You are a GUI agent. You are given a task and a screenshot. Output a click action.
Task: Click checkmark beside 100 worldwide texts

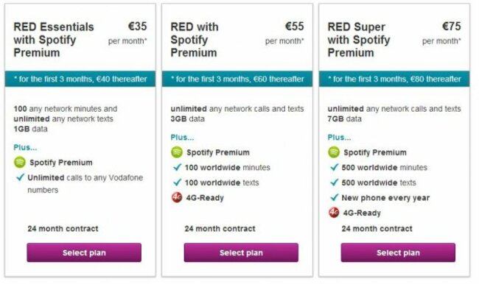(177, 182)
